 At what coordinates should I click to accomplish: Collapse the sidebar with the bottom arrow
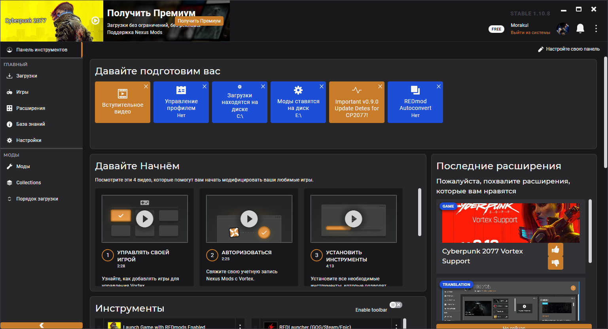point(42,325)
